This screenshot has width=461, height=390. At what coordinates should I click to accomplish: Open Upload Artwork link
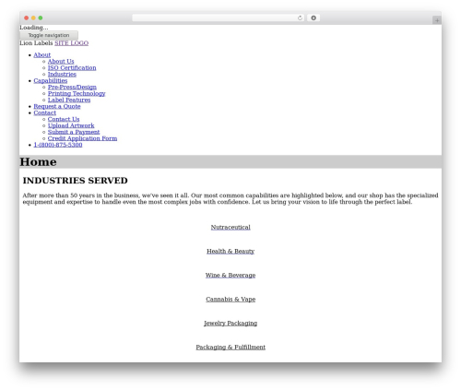point(71,126)
